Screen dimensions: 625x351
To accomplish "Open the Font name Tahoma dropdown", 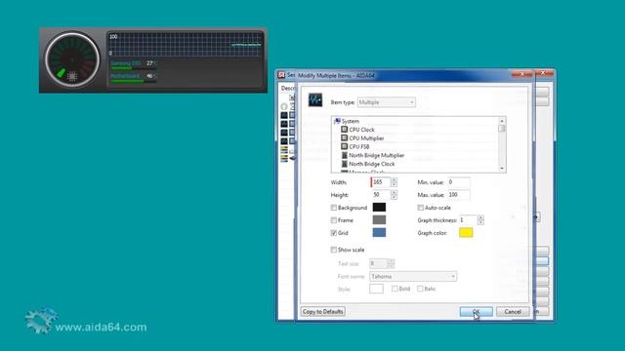I will click(413, 276).
